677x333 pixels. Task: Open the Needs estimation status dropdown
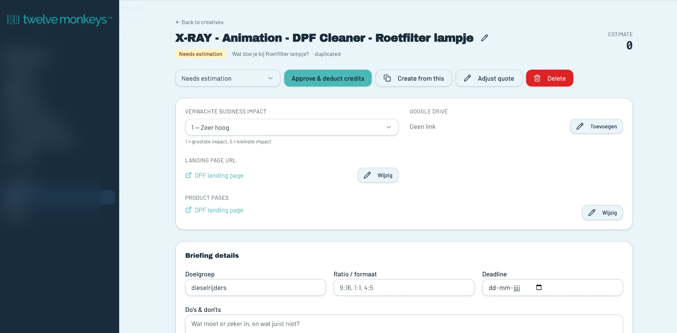click(228, 78)
